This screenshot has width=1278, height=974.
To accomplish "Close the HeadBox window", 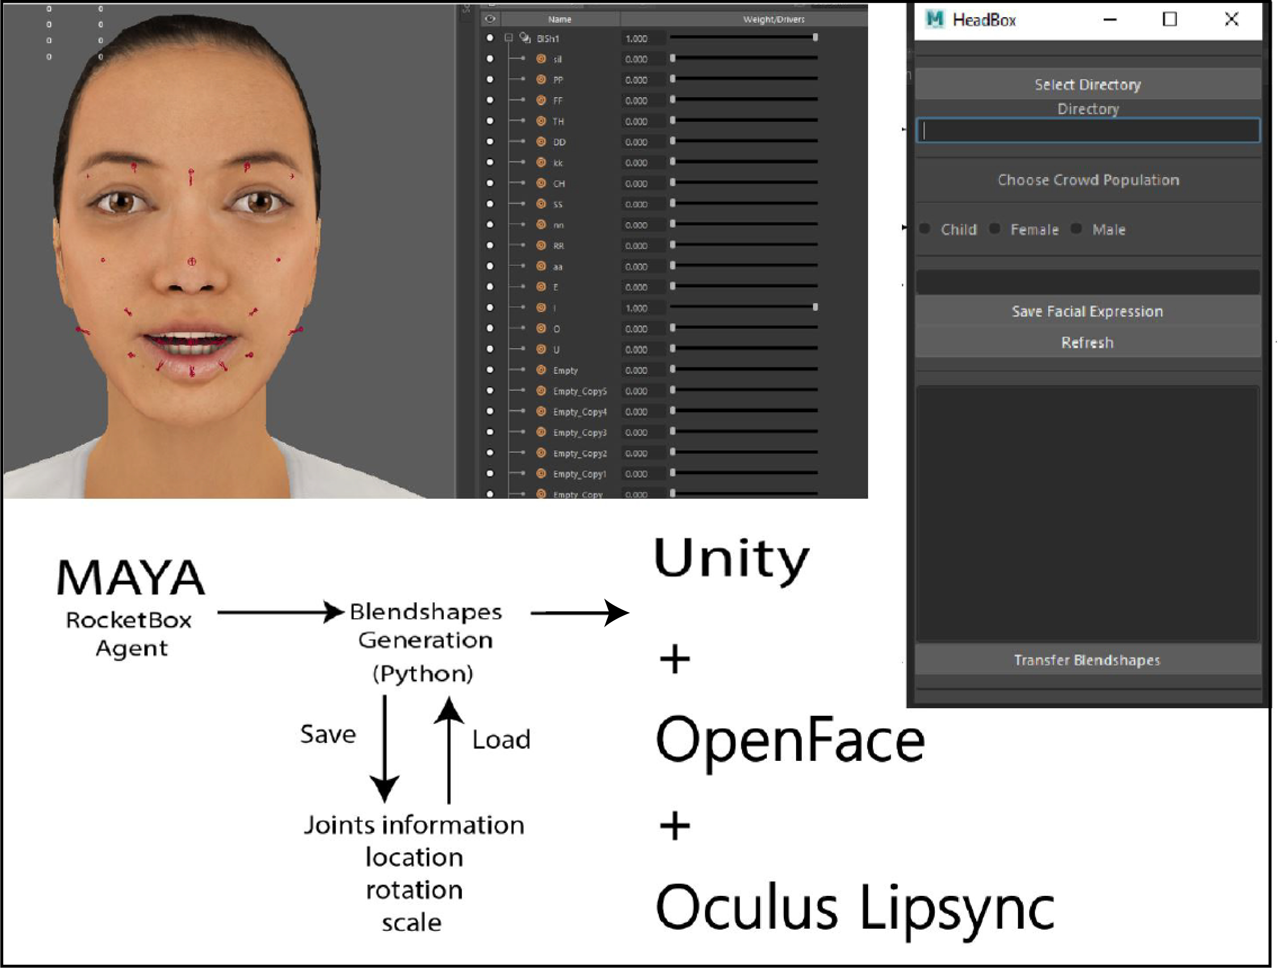I will point(1232,19).
